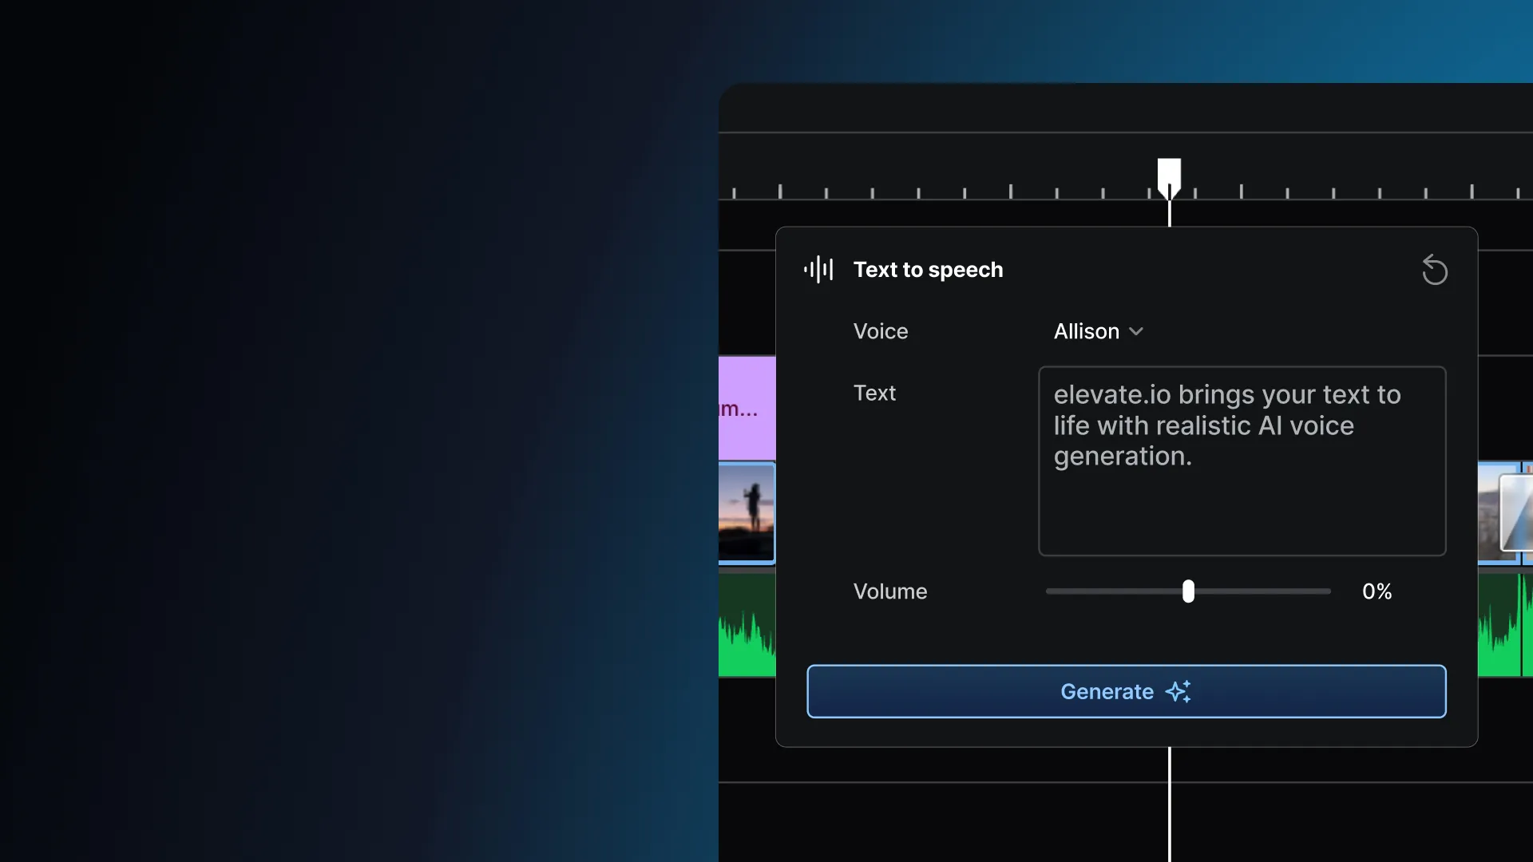Click the Voice label
Viewport: 1533px width, 862px height.
coord(880,331)
